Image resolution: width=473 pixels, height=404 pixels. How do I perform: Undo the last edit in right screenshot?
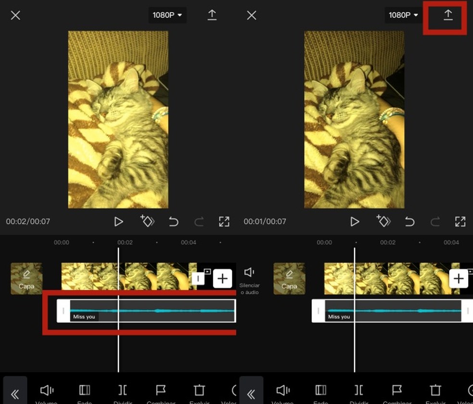coord(410,222)
